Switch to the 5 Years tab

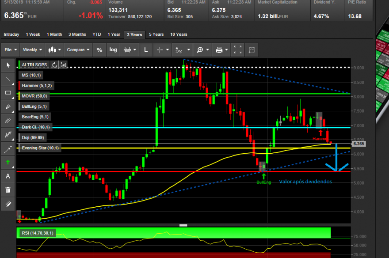tap(156, 34)
